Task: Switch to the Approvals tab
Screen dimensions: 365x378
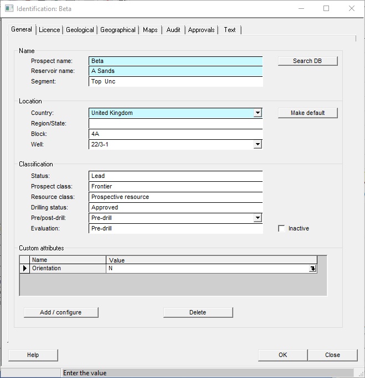Action: [201, 30]
